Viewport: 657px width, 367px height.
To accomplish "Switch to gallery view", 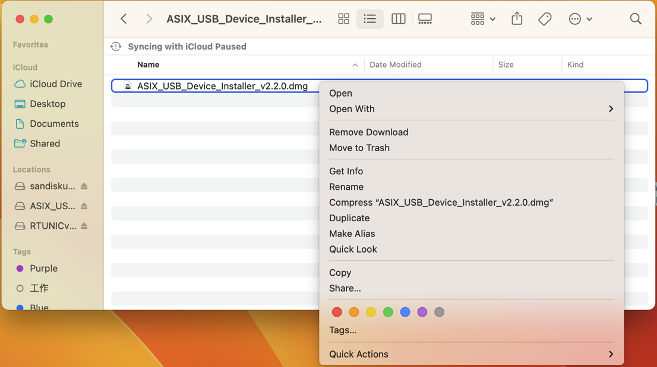I will point(425,19).
